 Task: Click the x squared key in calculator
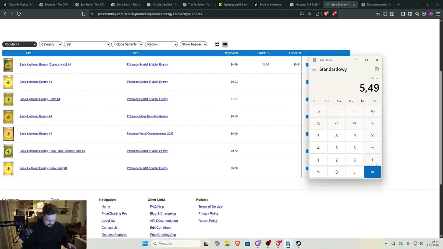click(336, 123)
